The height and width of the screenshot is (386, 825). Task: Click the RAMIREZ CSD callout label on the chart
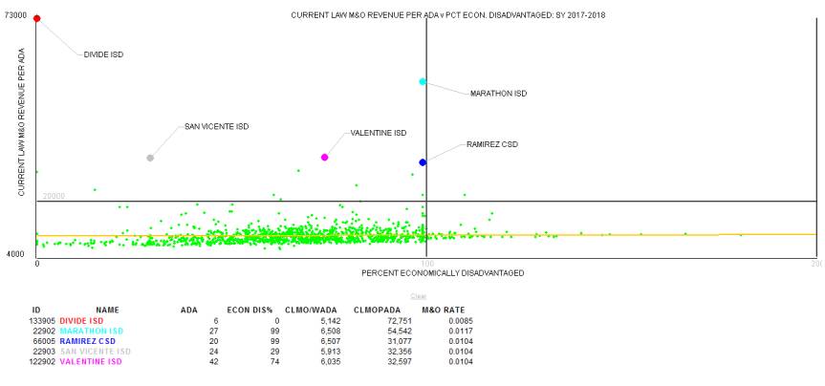[x=491, y=144]
